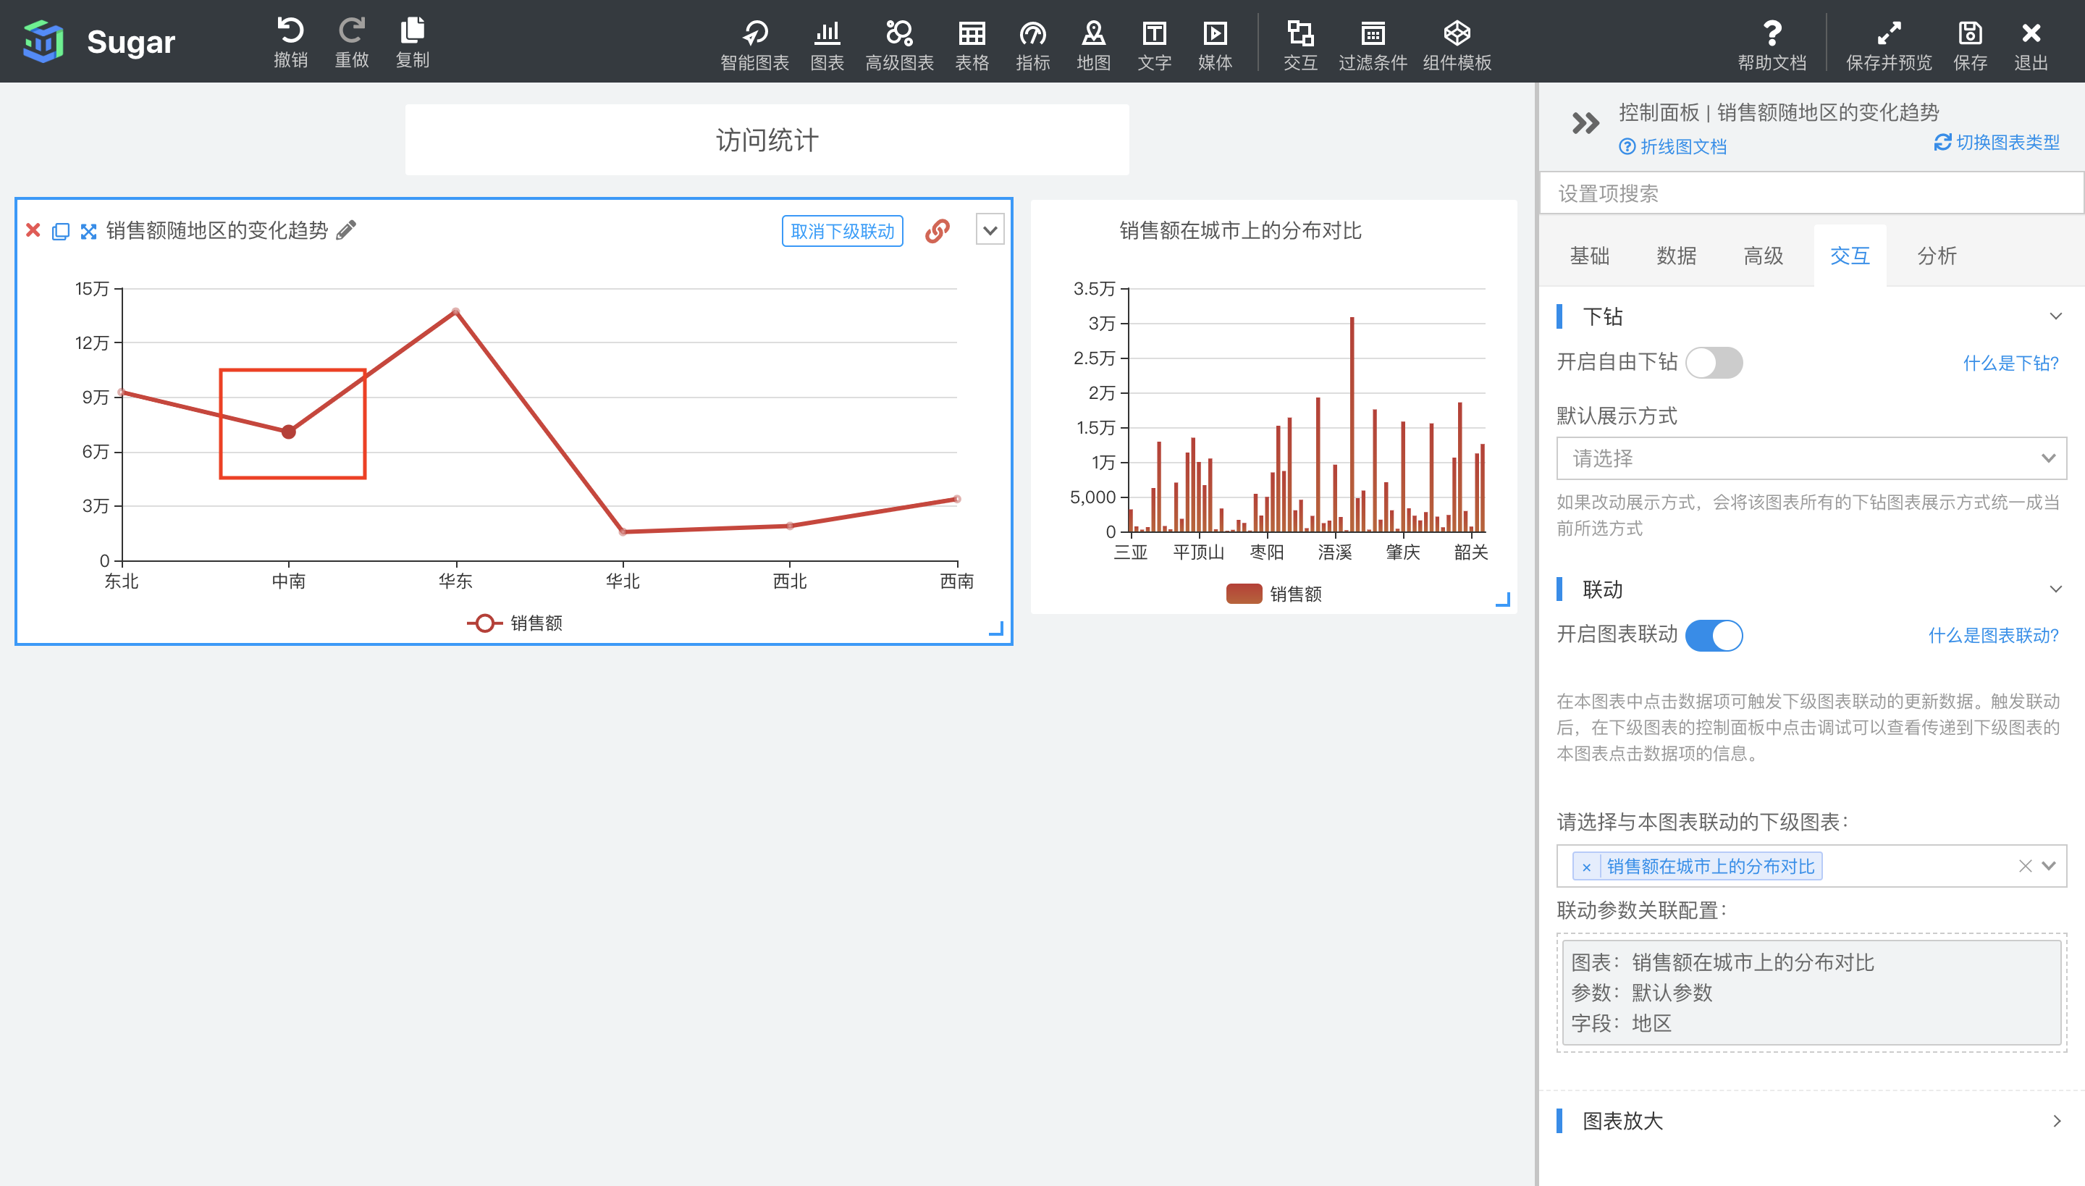
Task: Click the save and preview icon
Action: click(1888, 44)
